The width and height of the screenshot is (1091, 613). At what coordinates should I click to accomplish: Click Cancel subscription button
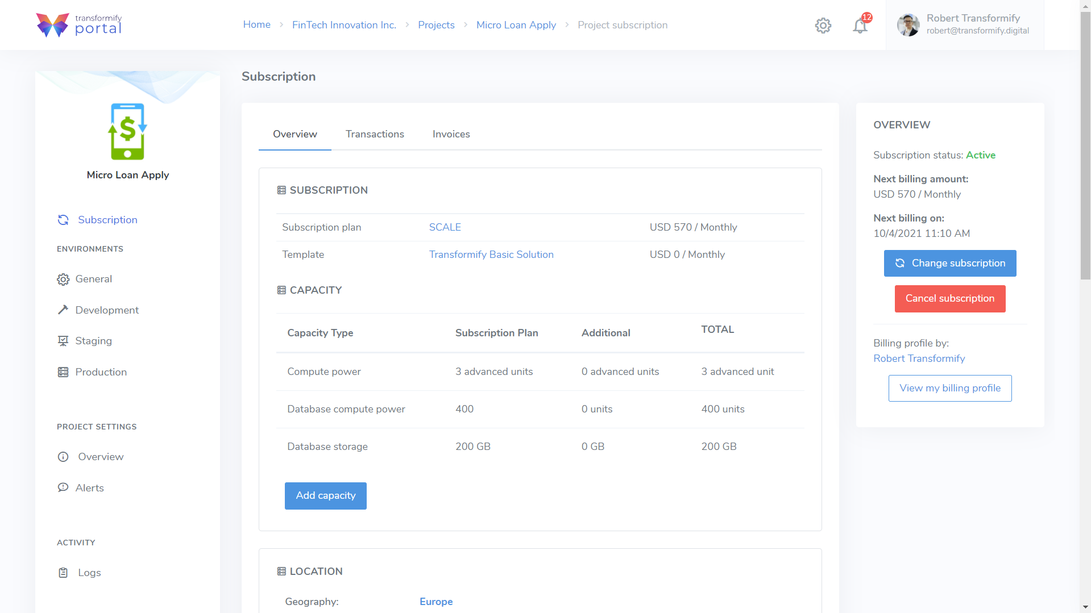(x=949, y=299)
